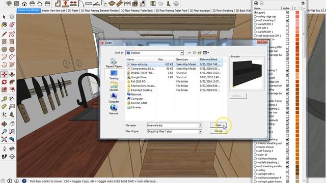Open Network in dialog sidebar

click(x=114, y=110)
